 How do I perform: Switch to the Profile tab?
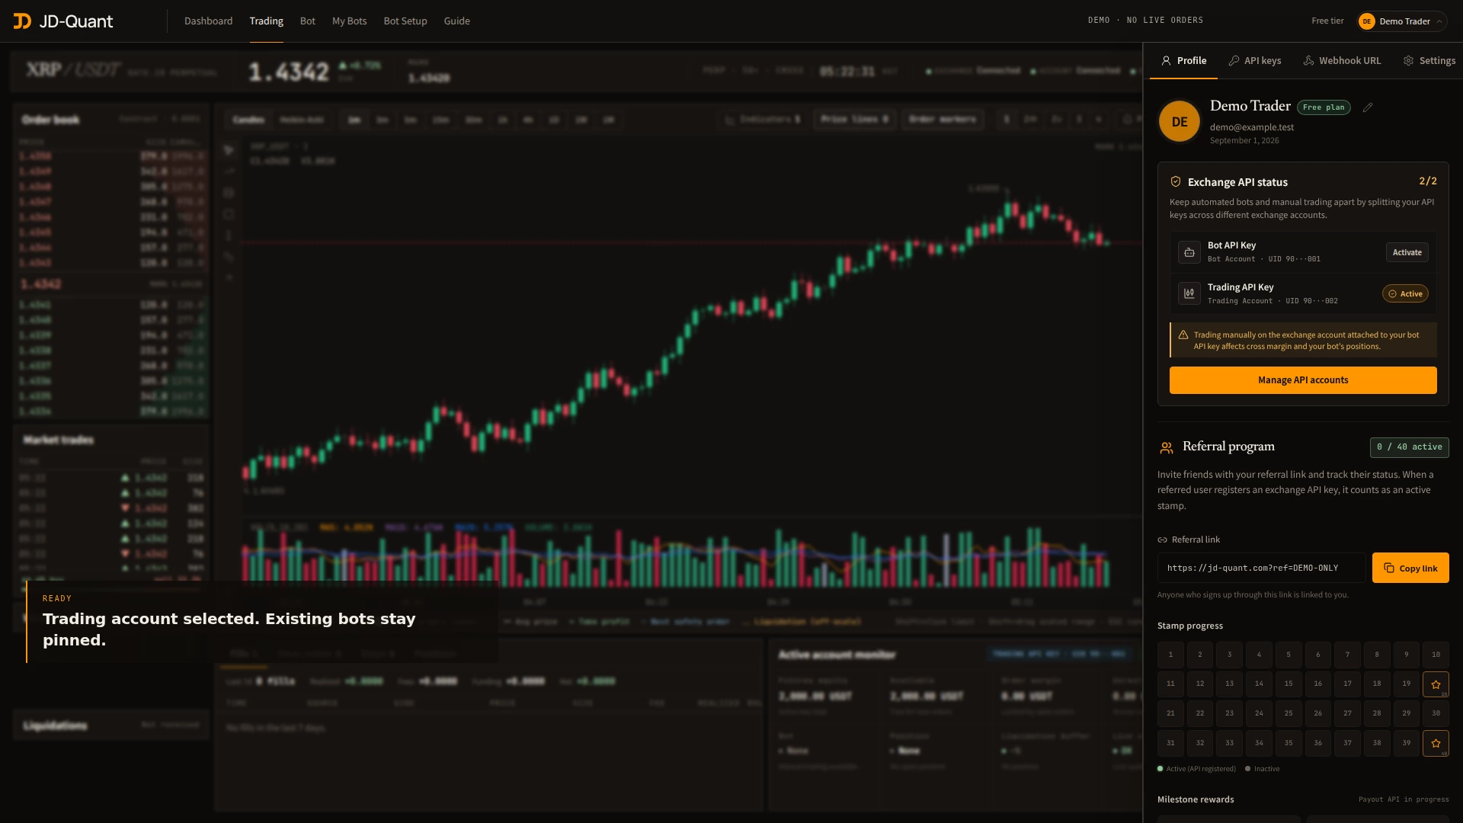[1183, 61]
